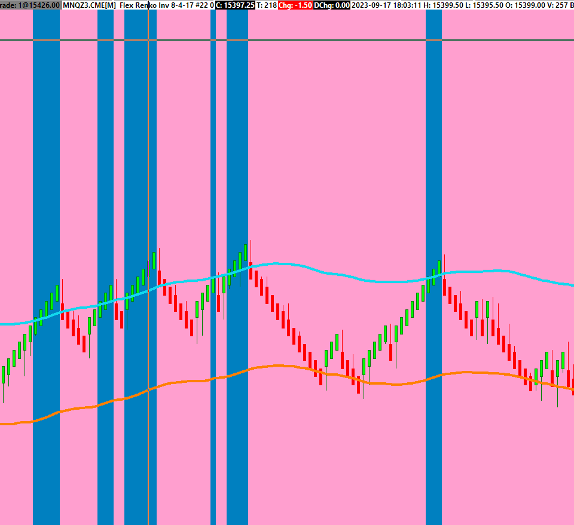This screenshot has height=525, width=574.
Task: Click the red Chg: -1.50 indicator
Action: (x=295, y=5)
